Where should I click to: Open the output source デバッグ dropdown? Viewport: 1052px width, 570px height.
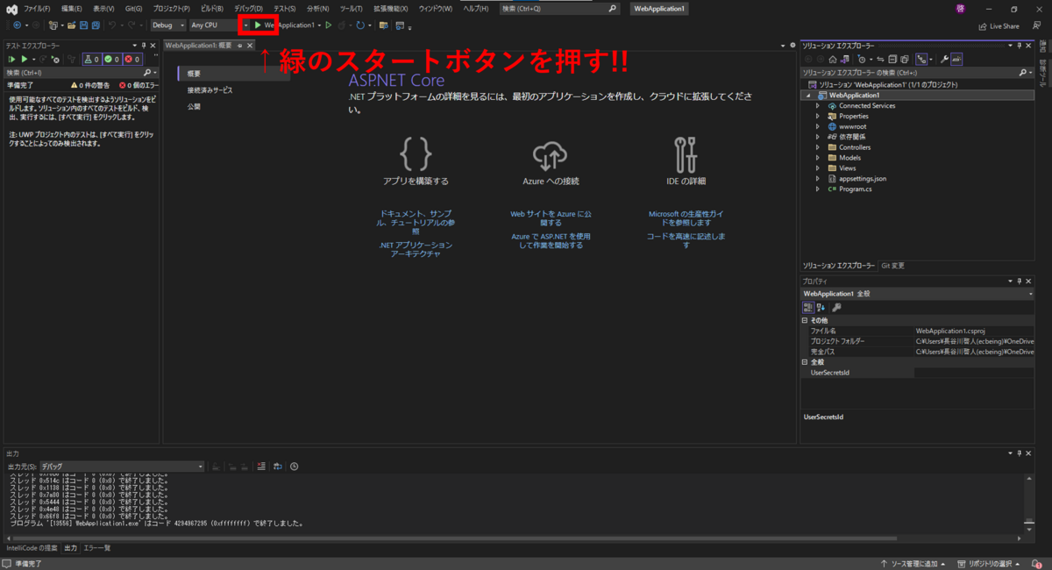122,467
